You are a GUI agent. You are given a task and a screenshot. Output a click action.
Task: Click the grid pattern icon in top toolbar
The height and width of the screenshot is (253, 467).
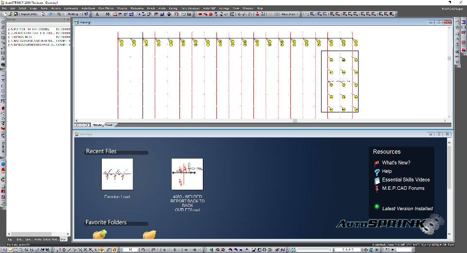pyautogui.click(x=232, y=14)
